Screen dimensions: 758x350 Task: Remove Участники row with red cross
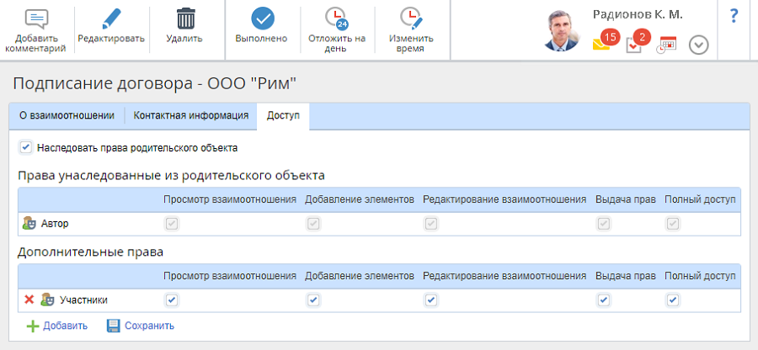[29, 300]
